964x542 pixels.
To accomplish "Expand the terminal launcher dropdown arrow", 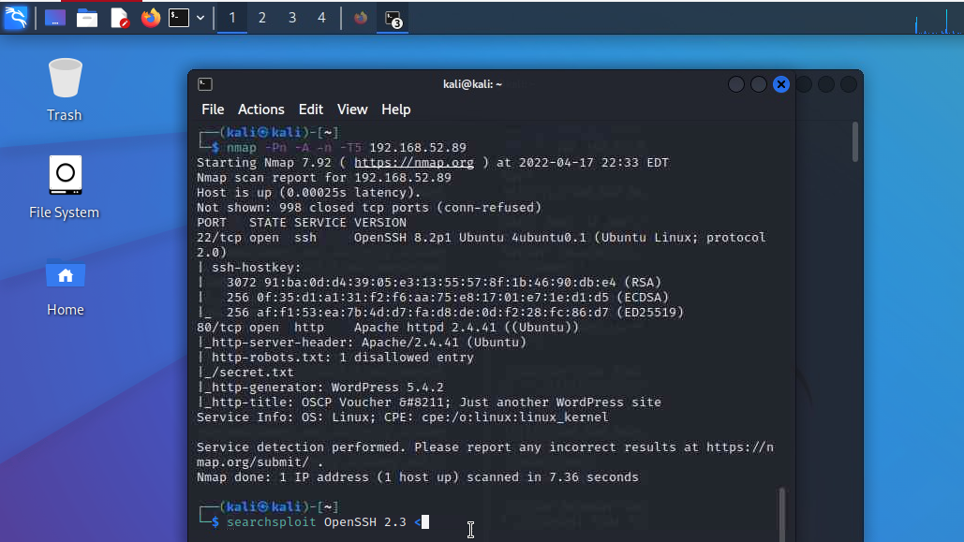I will click(x=200, y=18).
